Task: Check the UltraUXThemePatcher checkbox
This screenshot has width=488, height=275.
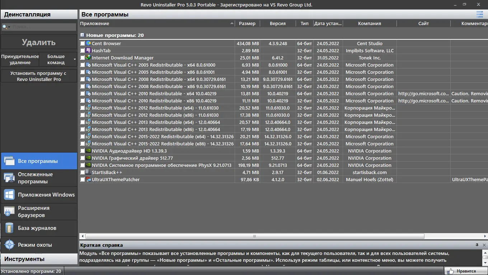Action: click(83, 179)
